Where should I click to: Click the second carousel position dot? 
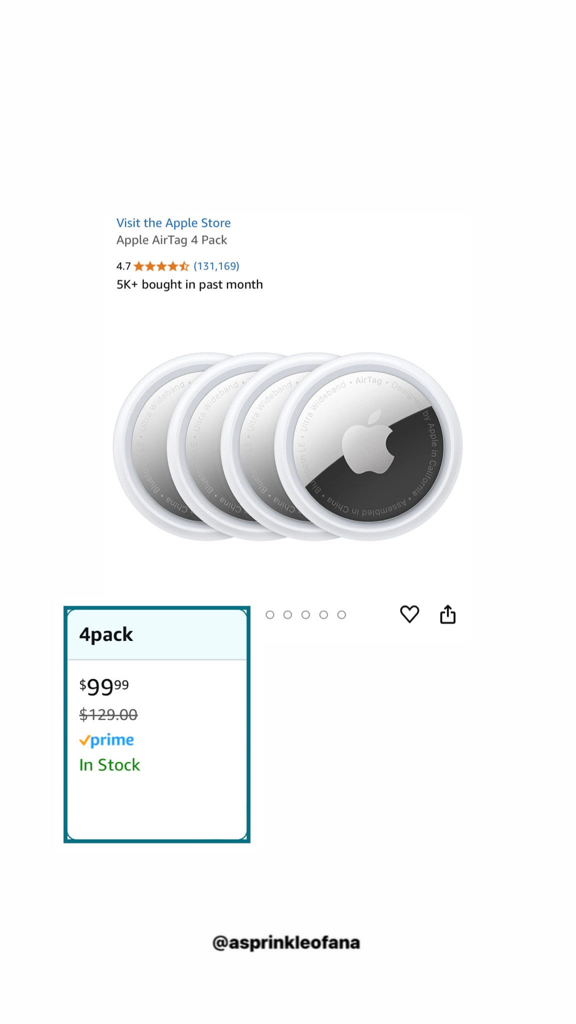(x=288, y=614)
